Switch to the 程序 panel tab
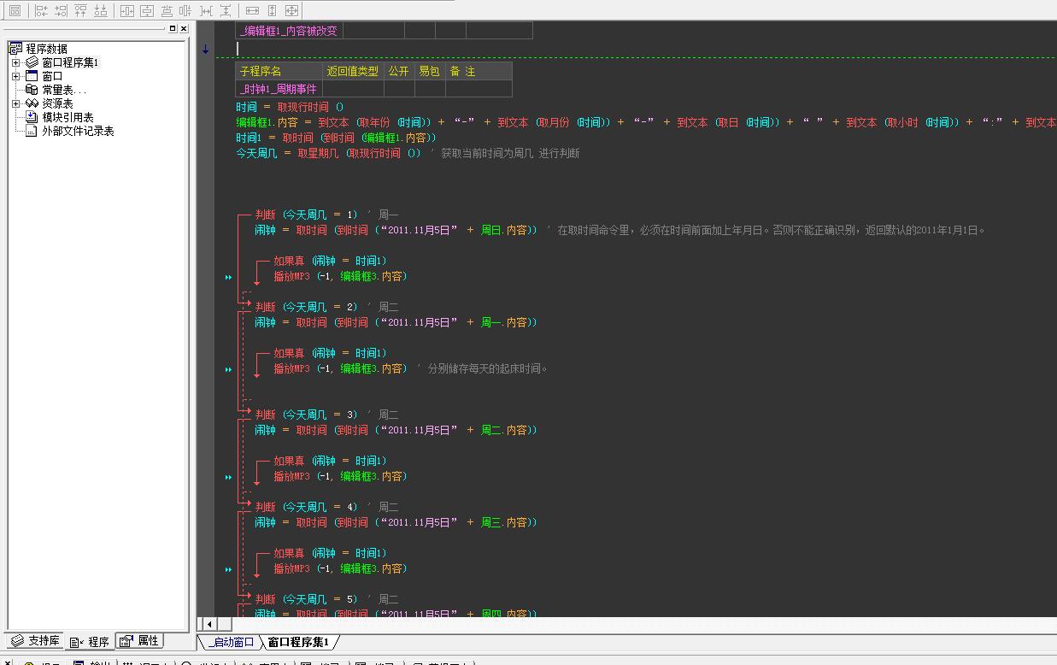 pyautogui.click(x=90, y=641)
